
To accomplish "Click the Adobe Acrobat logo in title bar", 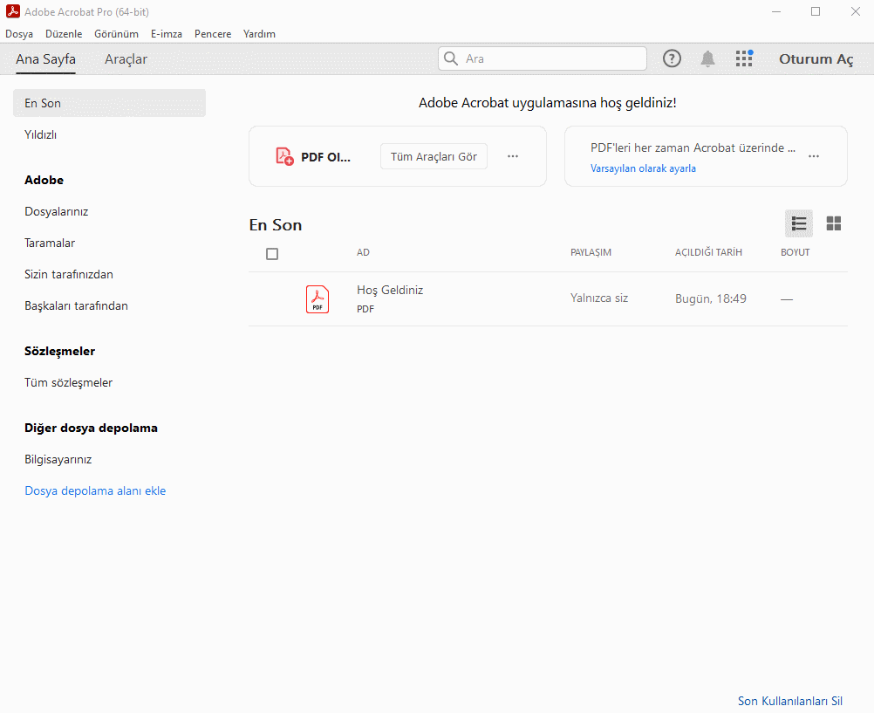I will (x=12, y=11).
